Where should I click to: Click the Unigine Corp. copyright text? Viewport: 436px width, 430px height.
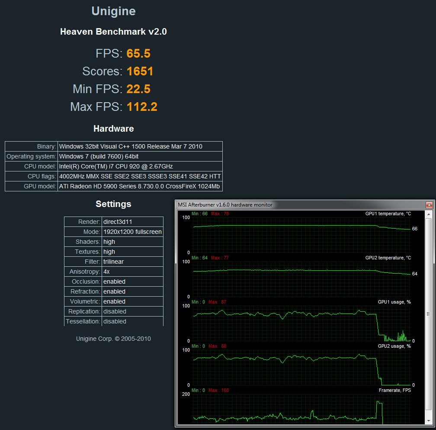tap(113, 339)
